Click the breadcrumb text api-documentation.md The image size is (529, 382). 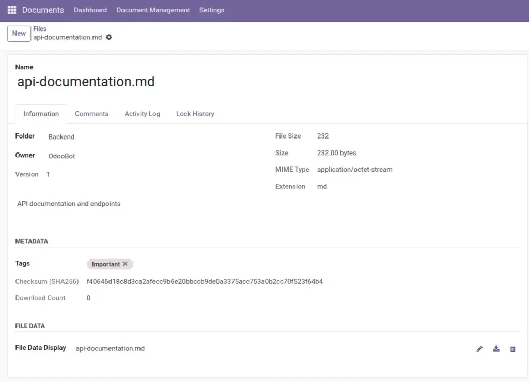point(68,37)
